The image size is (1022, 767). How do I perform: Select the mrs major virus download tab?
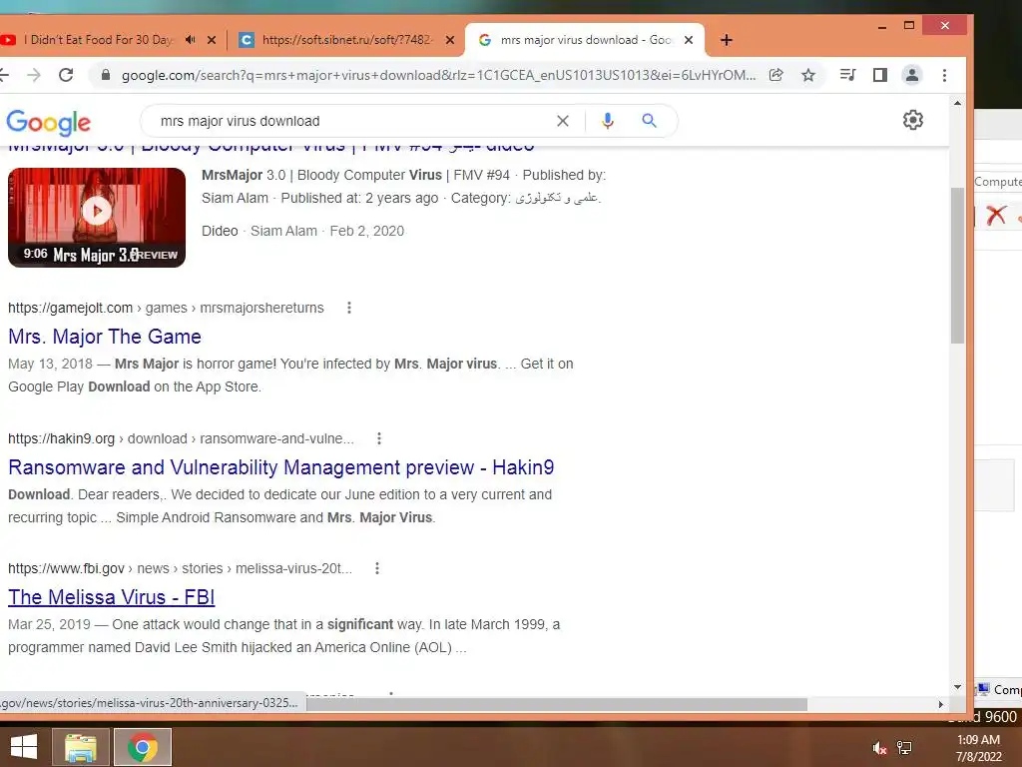coord(585,40)
